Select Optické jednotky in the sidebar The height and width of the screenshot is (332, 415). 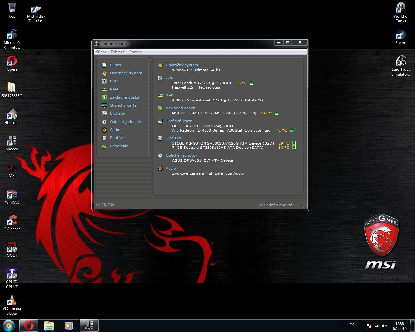[x=125, y=122]
